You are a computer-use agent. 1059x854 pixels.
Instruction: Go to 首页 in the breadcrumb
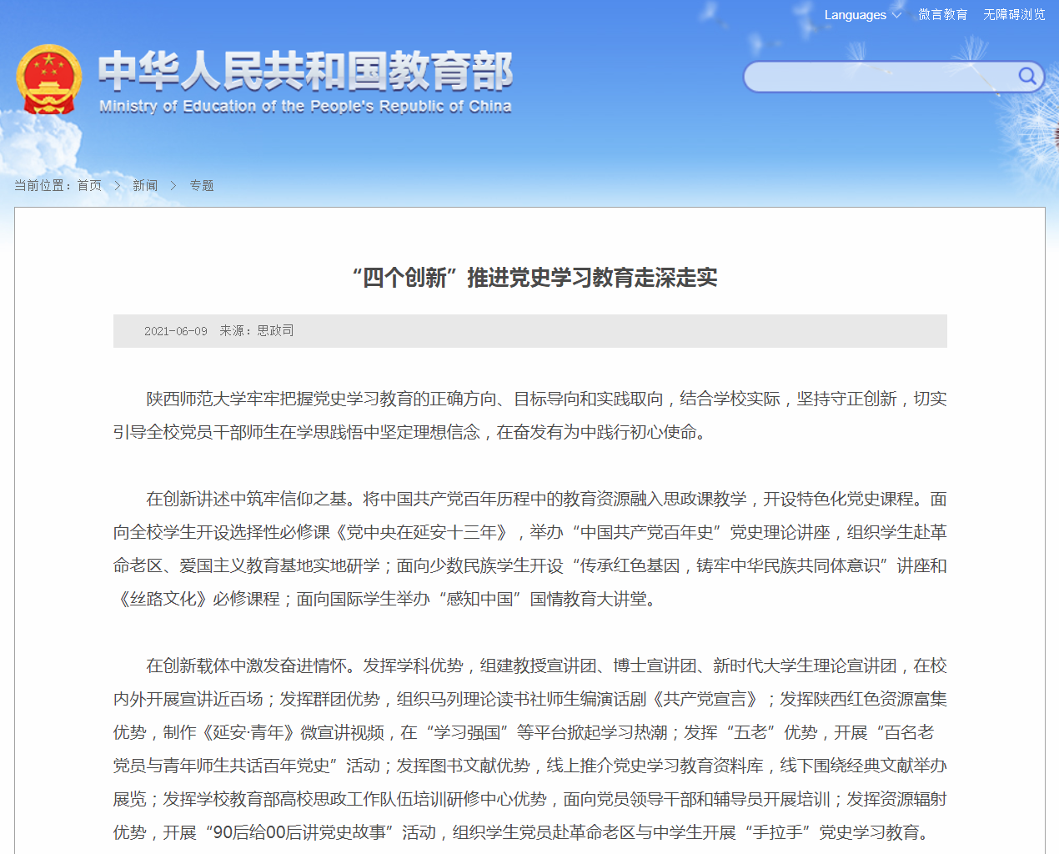tap(89, 186)
